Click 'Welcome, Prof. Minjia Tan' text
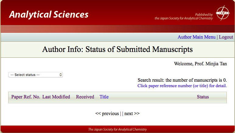The height and width of the screenshot is (133, 235). tap(200, 64)
